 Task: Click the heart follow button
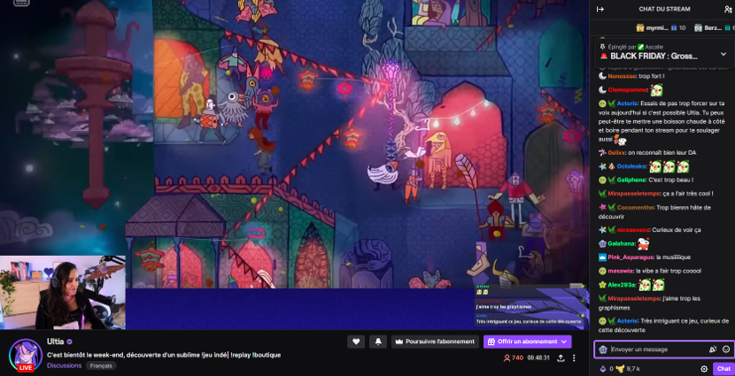[x=356, y=341]
